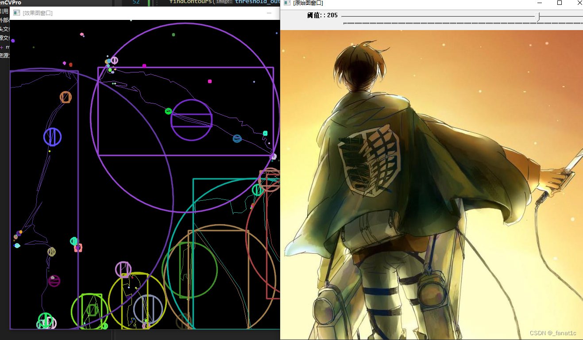Viewport: 583px width, 340px height.
Task: Click the image: parameter hint in editor
Action: coord(224,2)
